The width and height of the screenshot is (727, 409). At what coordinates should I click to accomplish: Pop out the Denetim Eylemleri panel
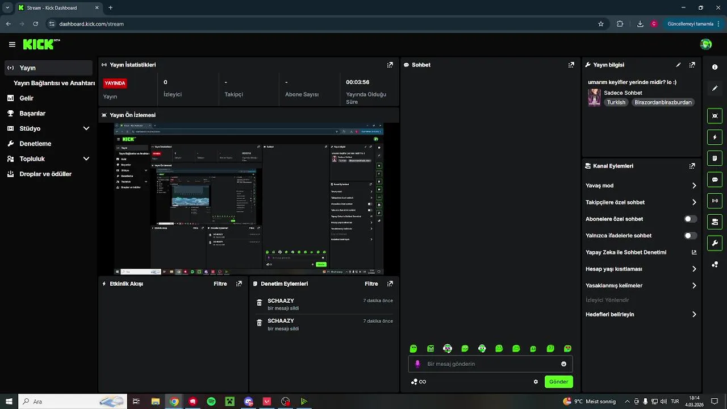[x=390, y=283]
